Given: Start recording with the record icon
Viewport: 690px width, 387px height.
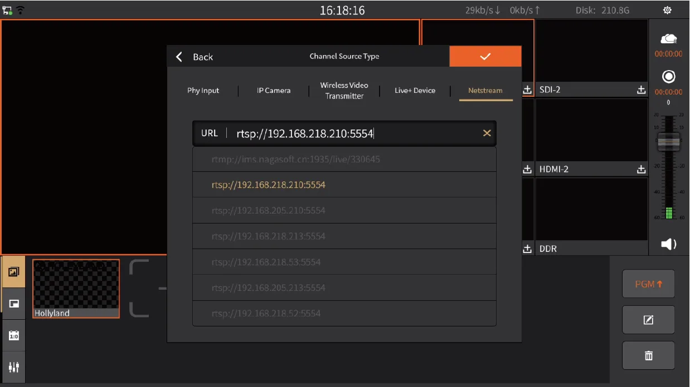Looking at the screenshot, I should pyautogui.click(x=668, y=77).
